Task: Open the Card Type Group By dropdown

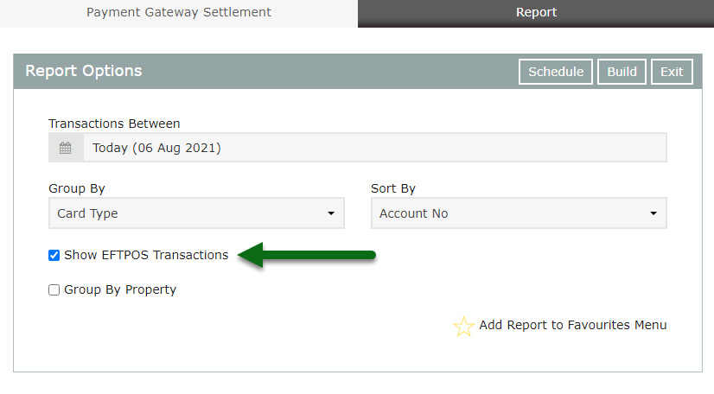Action: (196, 213)
